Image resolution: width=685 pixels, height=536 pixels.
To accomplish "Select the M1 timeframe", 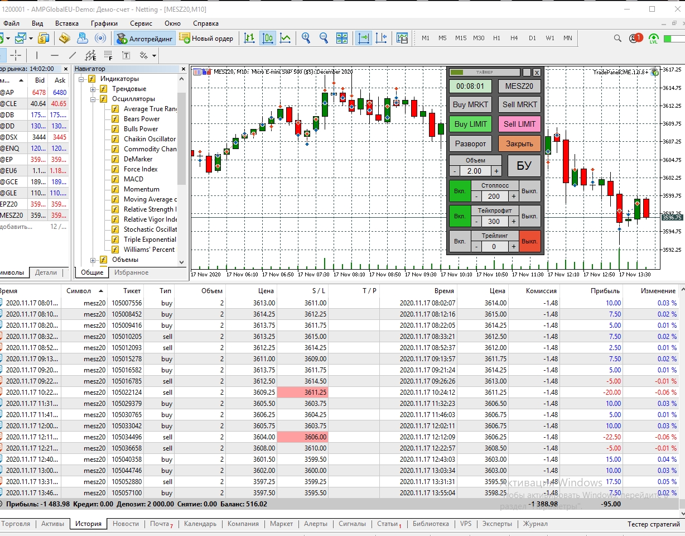I will point(426,39).
